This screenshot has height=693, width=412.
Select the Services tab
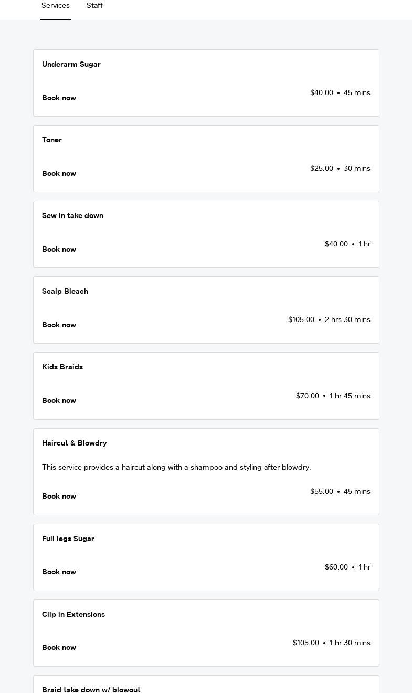pyautogui.click(x=56, y=6)
